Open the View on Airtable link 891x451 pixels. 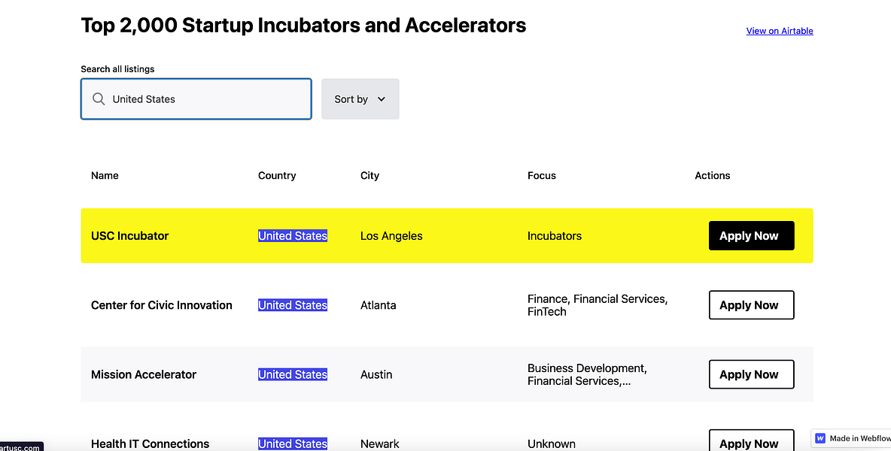pyautogui.click(x=780, y=31)
